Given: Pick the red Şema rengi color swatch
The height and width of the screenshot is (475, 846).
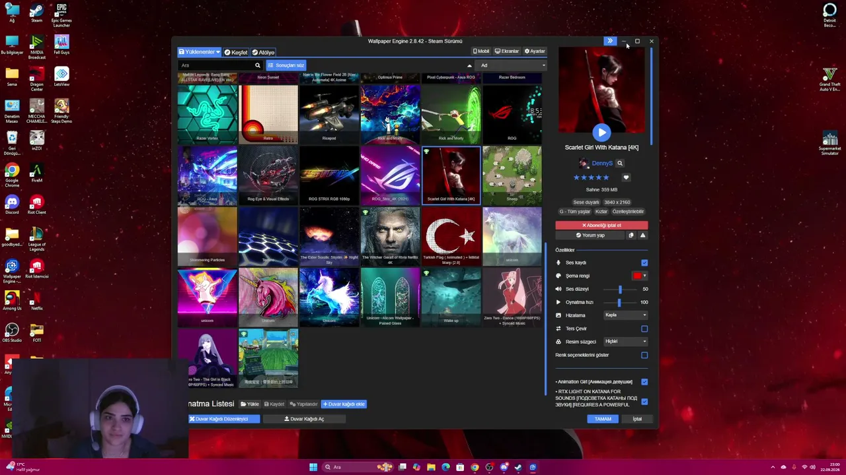Looking at the screenshot, I should point(637,276).
